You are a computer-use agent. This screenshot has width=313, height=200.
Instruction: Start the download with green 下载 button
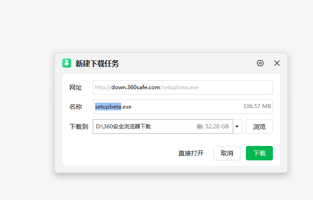point(259,153)
